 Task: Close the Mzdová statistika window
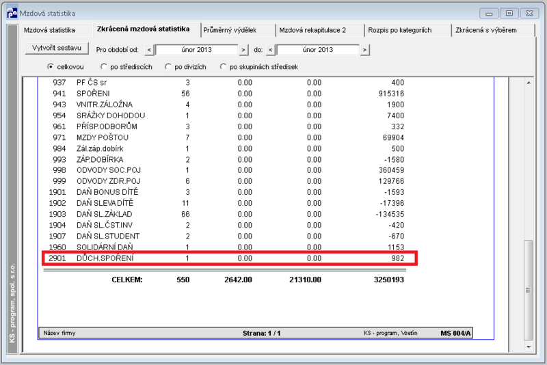(529, 13)
